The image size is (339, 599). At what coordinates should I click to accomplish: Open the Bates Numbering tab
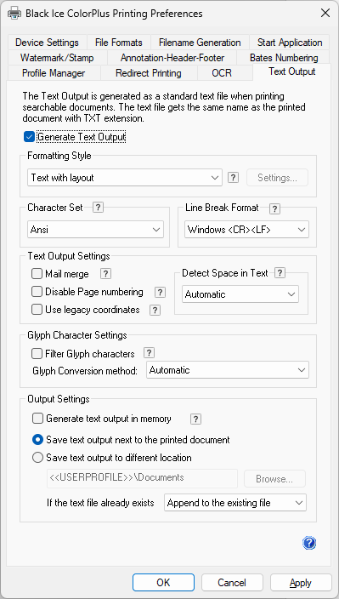(x=284, y=58)
